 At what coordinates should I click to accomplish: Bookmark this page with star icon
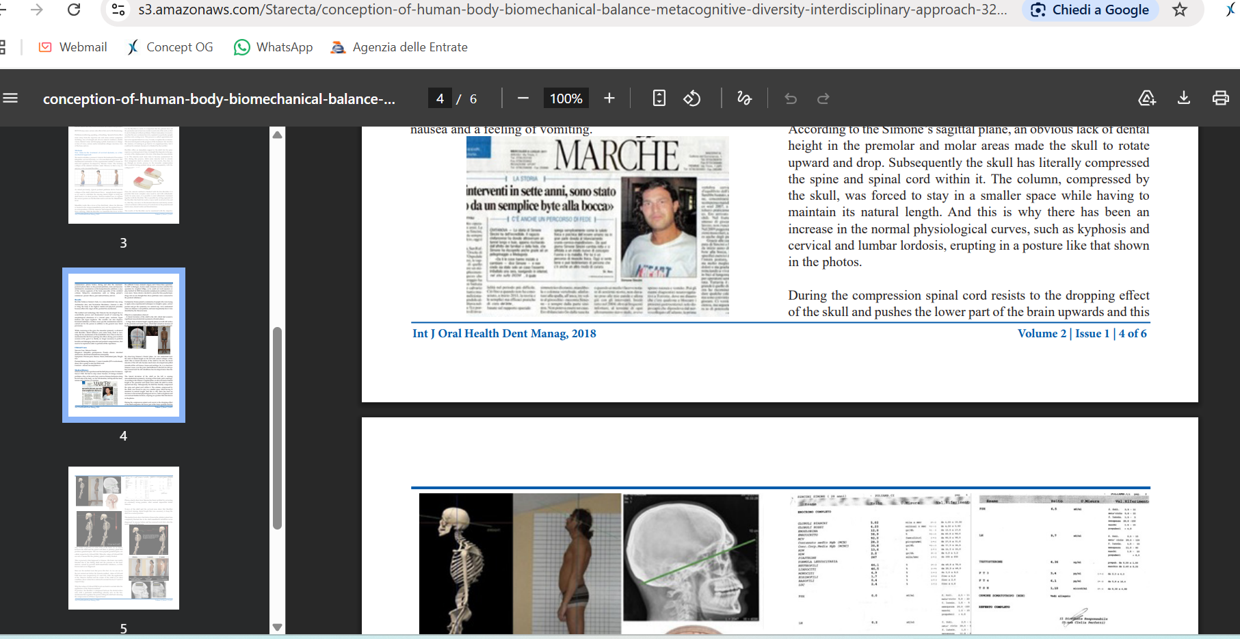click(x=1180, y=10)
